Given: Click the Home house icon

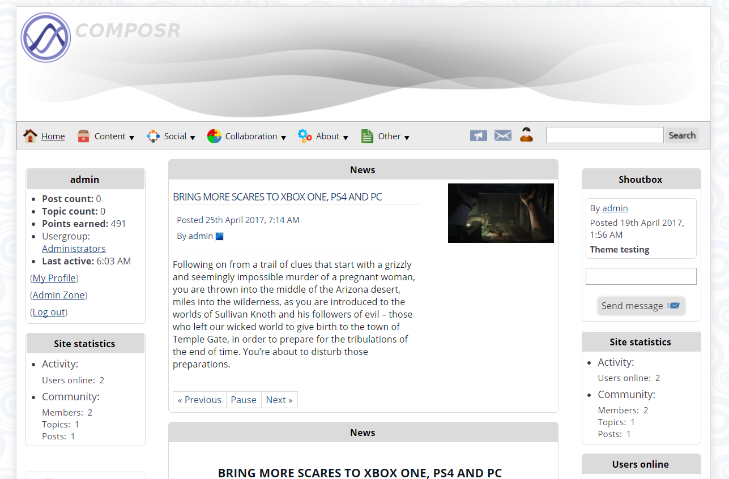Looking at the screenshot, I should [30, 136].
